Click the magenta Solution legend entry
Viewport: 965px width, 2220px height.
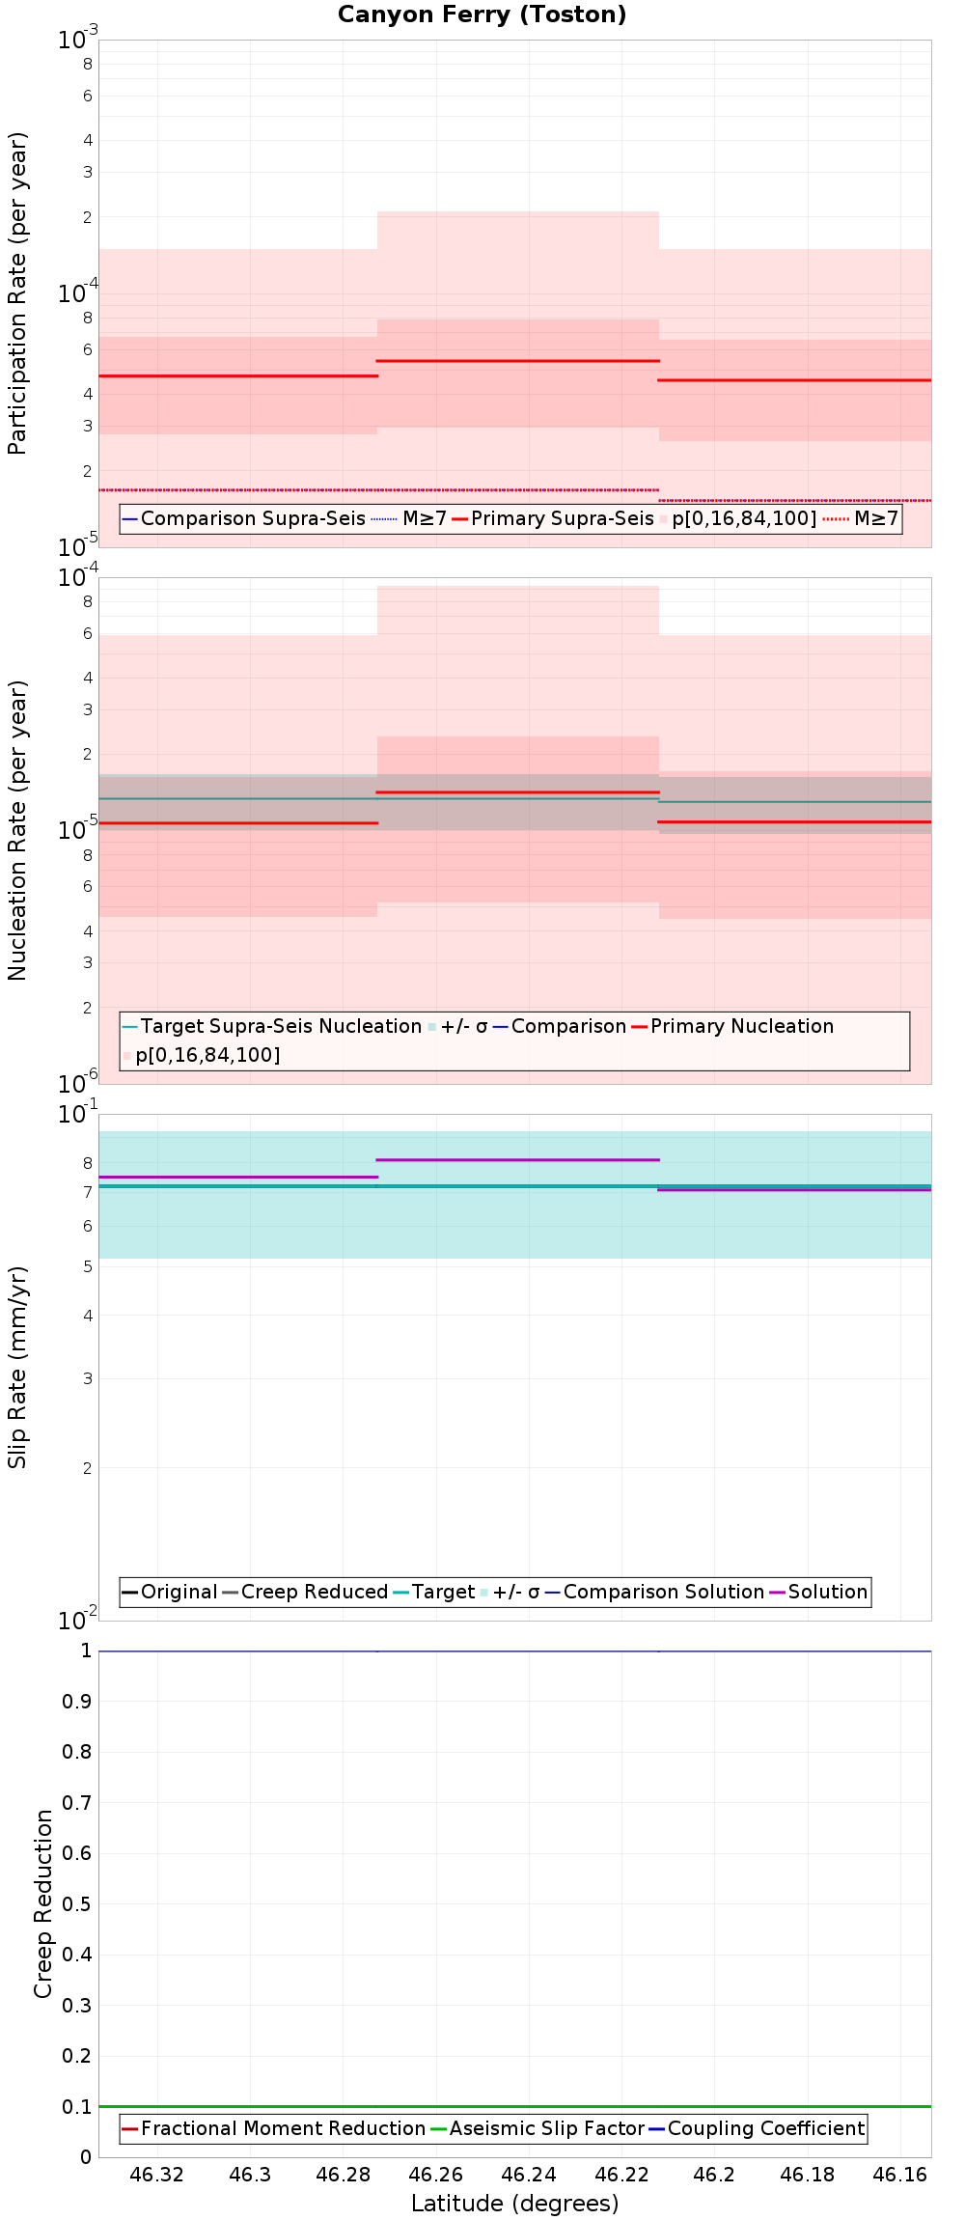[818, 1592]
